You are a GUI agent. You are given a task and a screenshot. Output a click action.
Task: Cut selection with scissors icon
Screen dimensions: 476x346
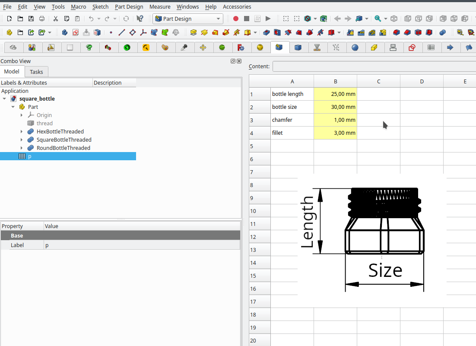[56, 19]
